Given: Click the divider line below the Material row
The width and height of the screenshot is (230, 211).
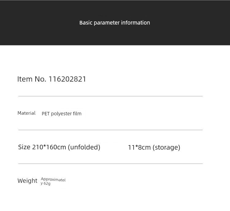Looking at the screenshot, I should (x=110, y=130).
